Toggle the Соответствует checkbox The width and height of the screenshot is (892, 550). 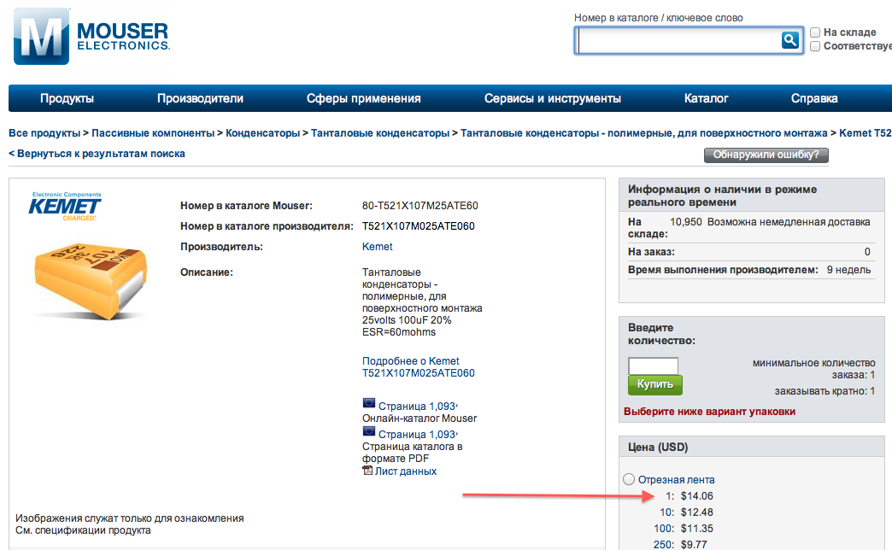815,46
